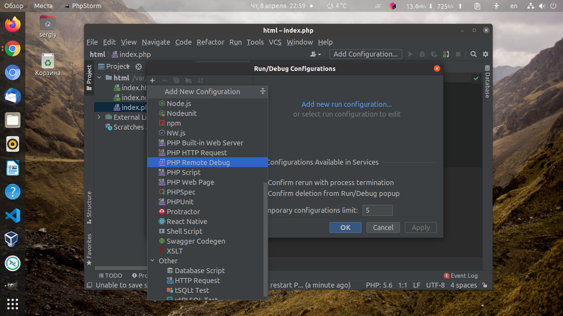Open the Database tool window tab

(487, 81)
